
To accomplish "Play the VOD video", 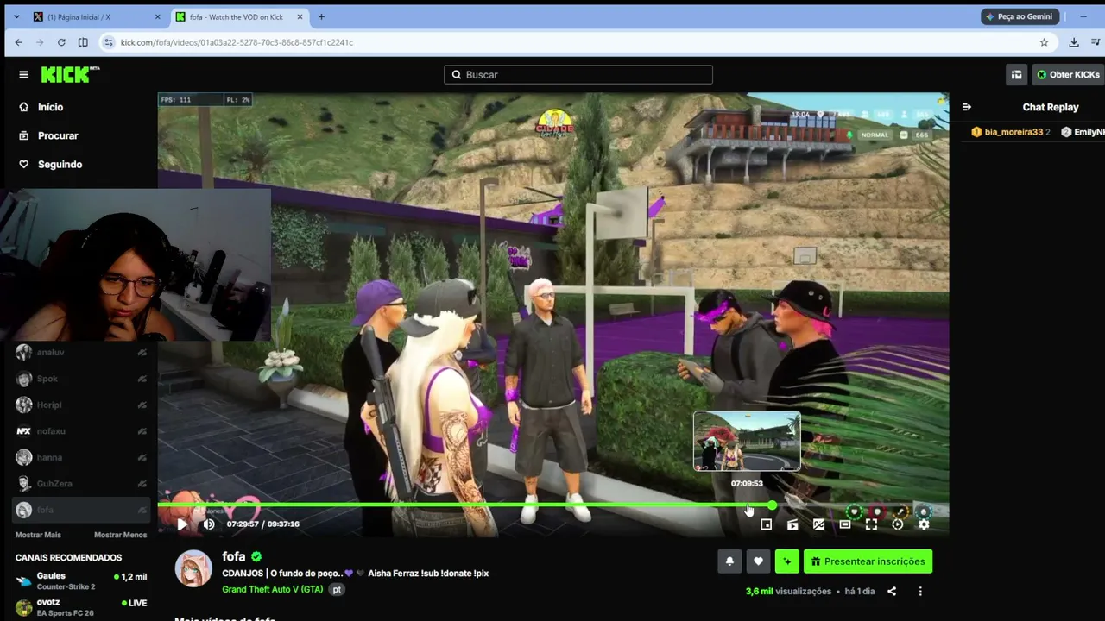I will 182,524.
